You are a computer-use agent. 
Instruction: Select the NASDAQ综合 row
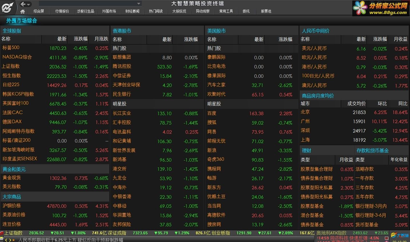coord(55,57)
